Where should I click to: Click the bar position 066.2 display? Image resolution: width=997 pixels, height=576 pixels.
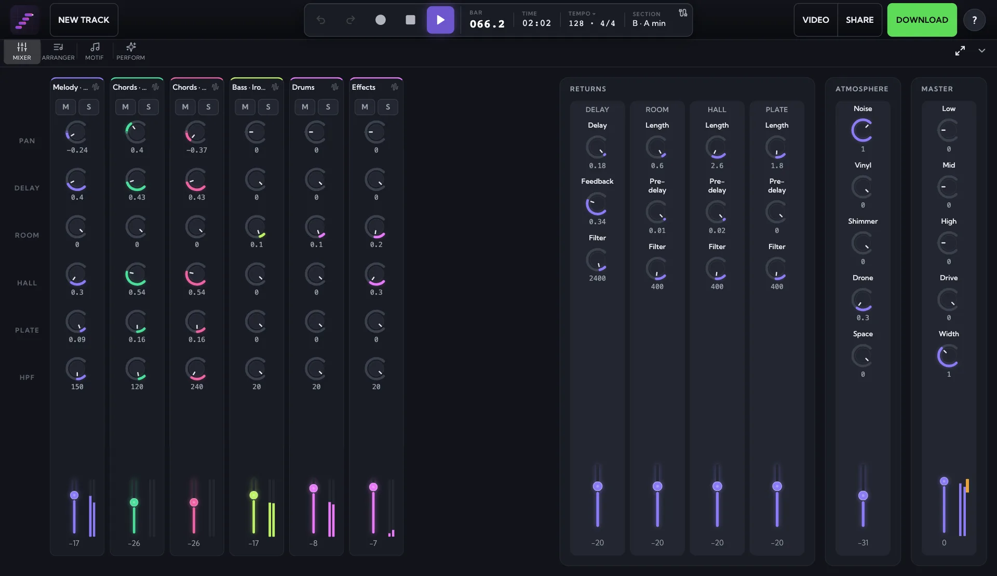coord(487,24)
